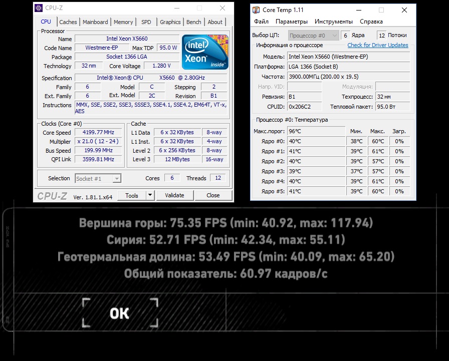
Task: Click the Ядро #3 temperature 39°C
Action: pos(316,171)
